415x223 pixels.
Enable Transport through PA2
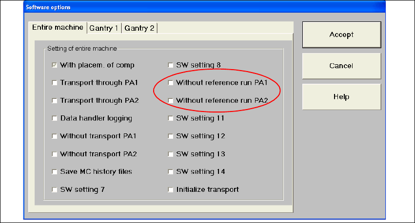click(x=55, y=101)
